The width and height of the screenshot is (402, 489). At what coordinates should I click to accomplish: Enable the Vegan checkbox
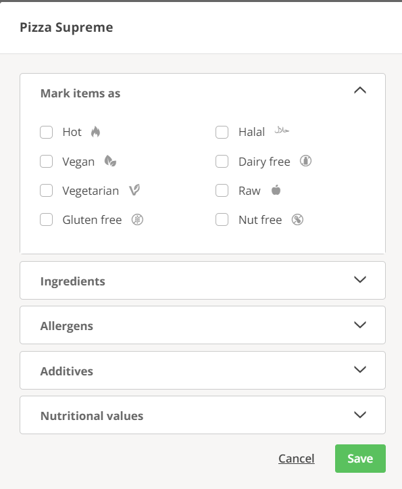click(46, 162)
